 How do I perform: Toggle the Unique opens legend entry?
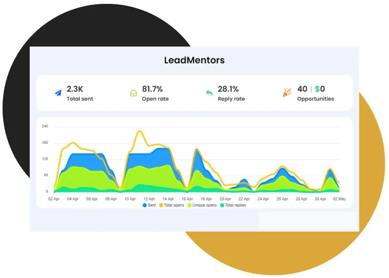tap(202, 205)
